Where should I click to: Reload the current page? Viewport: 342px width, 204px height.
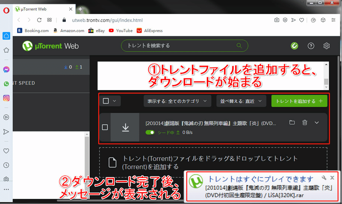point(39,20)
